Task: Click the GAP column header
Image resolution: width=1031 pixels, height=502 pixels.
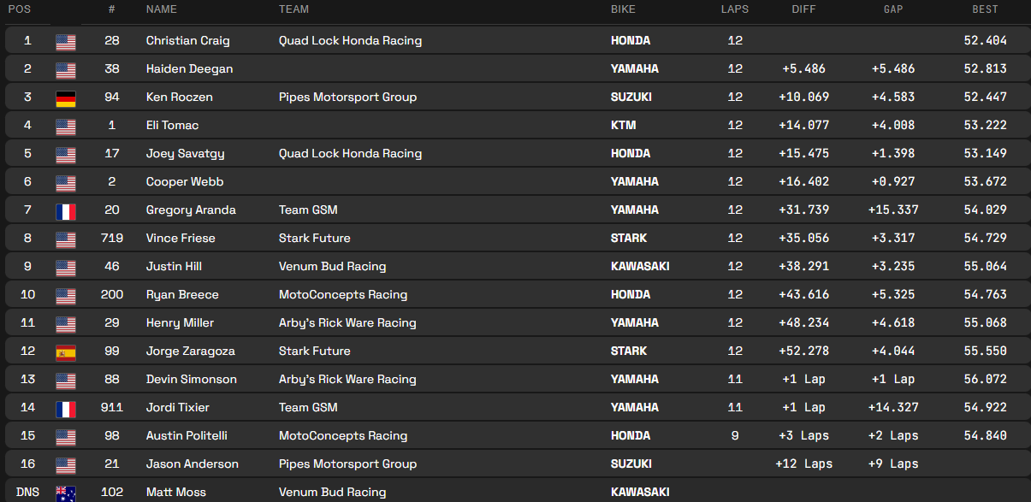Action: tap(892, 9)
